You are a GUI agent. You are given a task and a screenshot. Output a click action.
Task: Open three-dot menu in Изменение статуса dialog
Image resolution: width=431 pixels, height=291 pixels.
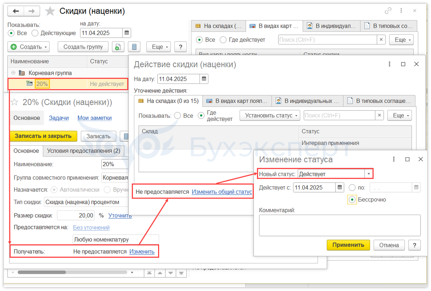(x=394, y=159)
